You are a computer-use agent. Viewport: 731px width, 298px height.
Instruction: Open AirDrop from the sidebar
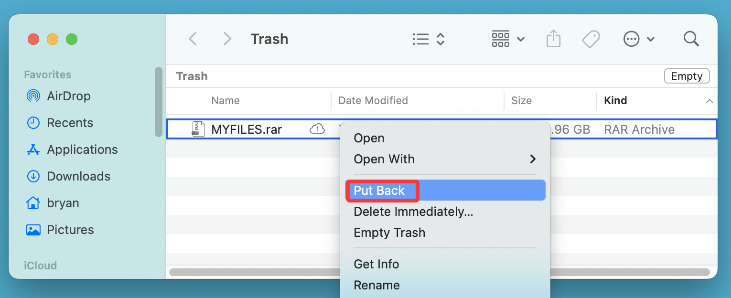pos(68,96)
